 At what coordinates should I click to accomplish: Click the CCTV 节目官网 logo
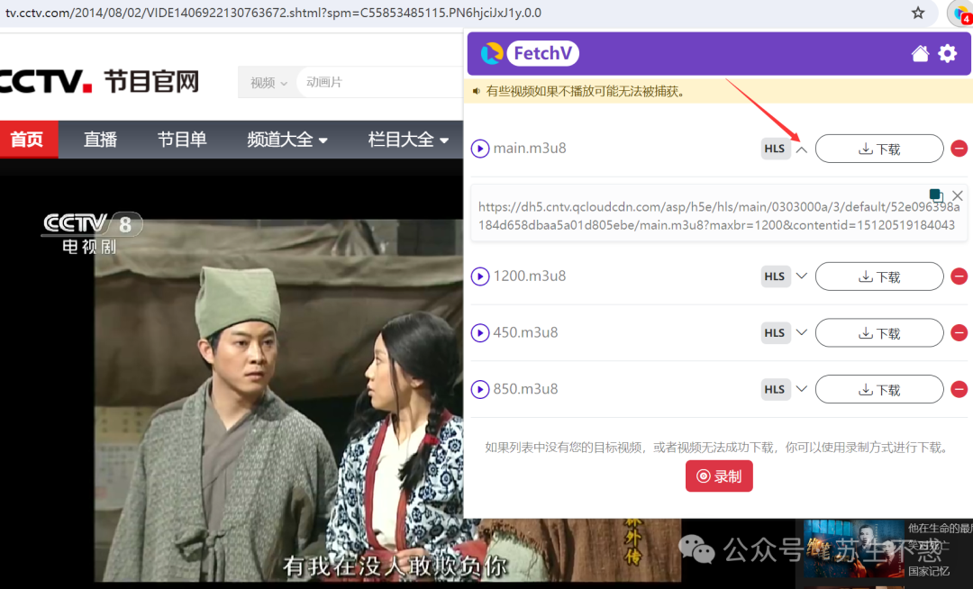coord(99,81)
